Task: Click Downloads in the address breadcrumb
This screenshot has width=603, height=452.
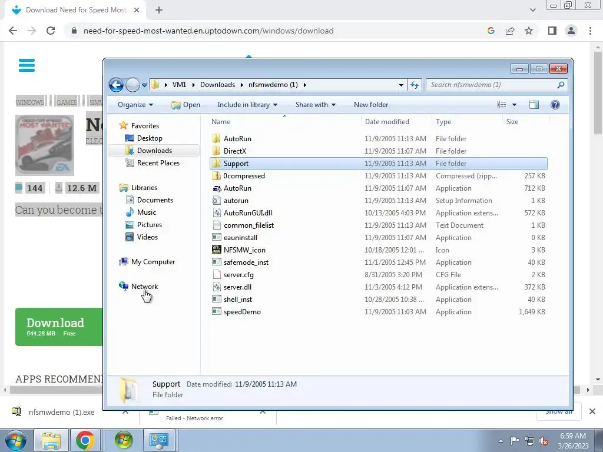Action: [x=217, y=85]
